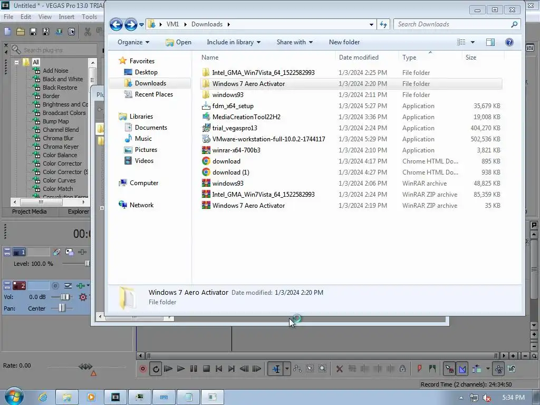This screenshot has height=405, width=540.
Task: Click the Explorer help question-mark icon
Action: [x=509, y=42]
